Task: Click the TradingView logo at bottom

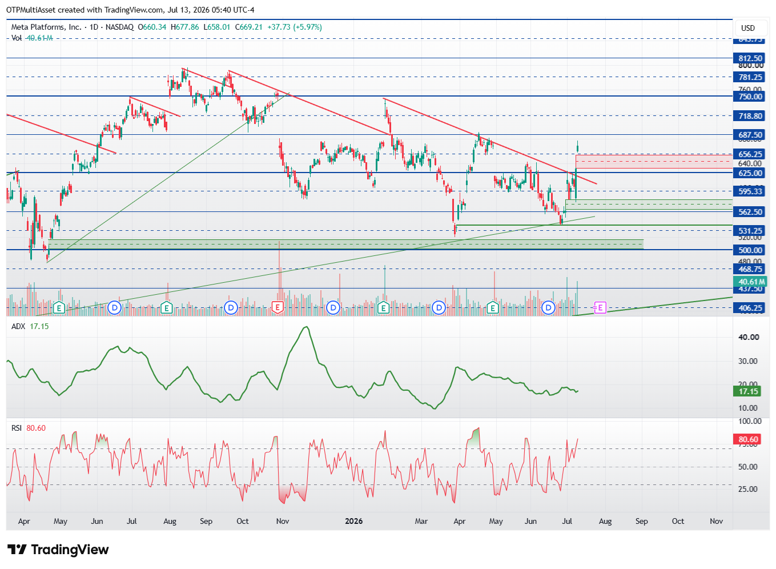Action: (x=58, y=550)
